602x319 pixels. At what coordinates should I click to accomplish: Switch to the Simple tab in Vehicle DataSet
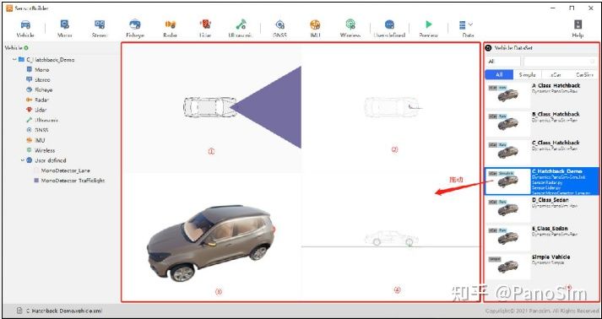coord(527,75)
